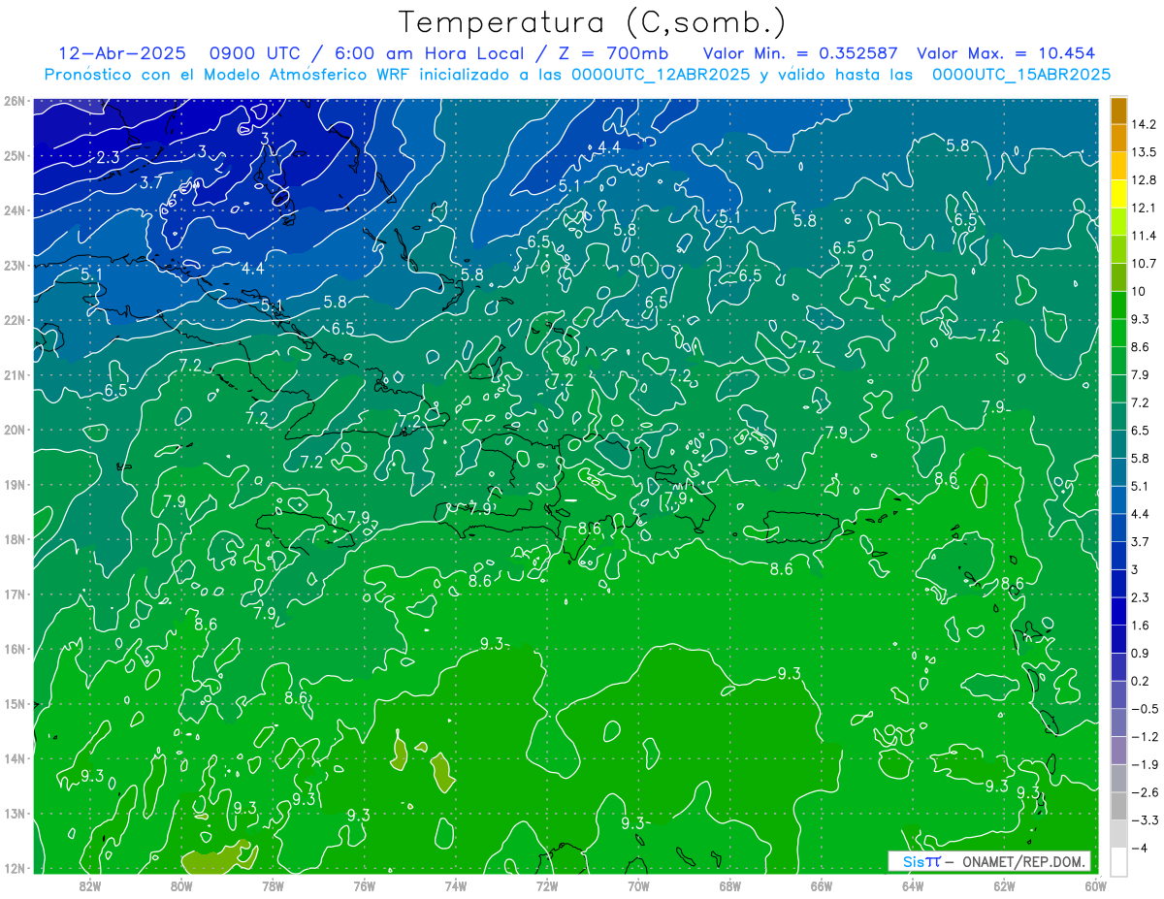Click the '-4' color scale label
The image size is (1164, 899).
point(1141,848)
